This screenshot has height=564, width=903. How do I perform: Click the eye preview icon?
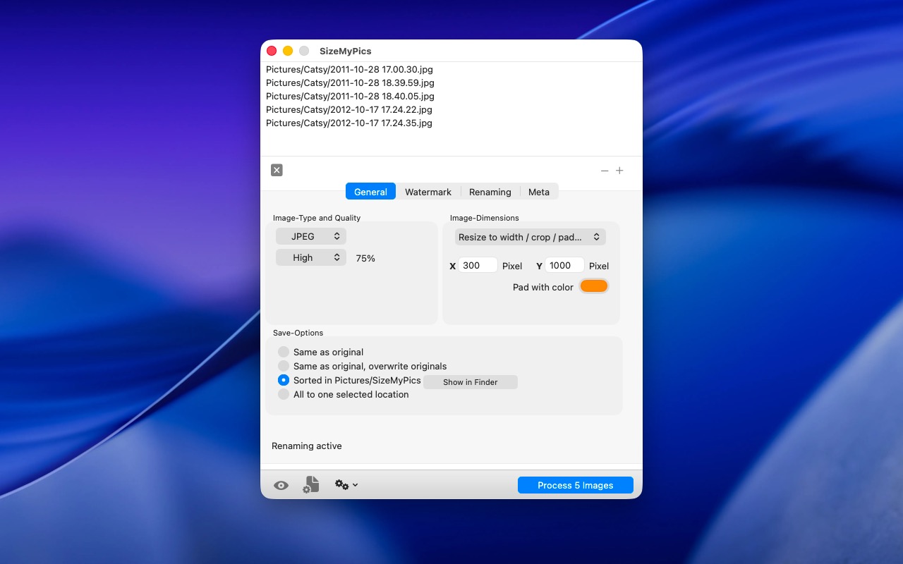pyautogui.click(x=281, y=485)
